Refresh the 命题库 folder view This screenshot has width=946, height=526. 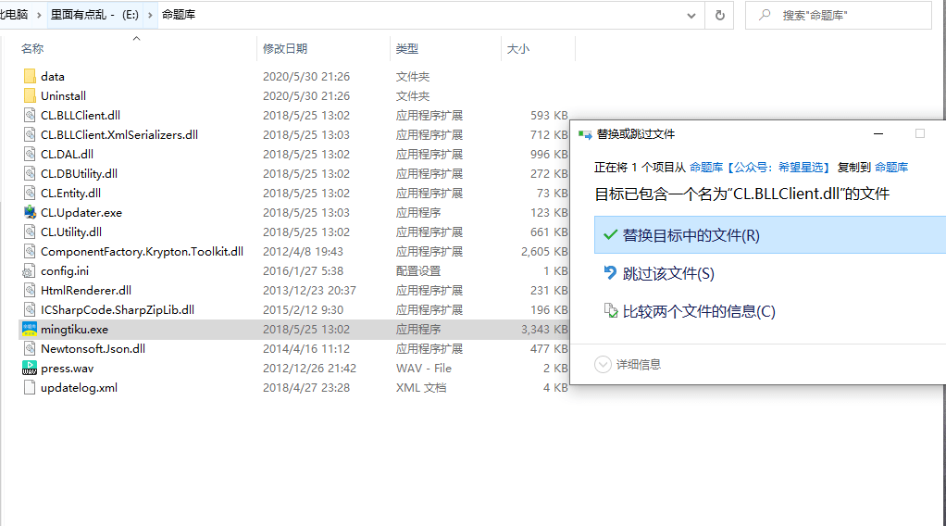(720, 15)
